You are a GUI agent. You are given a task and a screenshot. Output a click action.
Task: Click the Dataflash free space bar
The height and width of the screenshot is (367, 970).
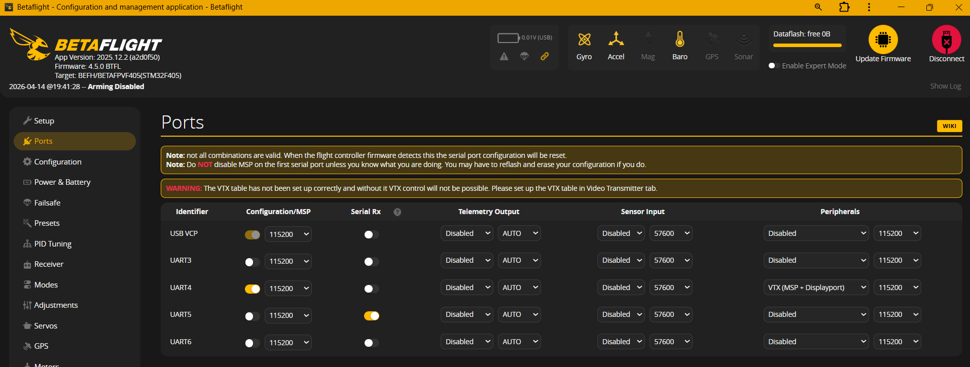click(807, 45)
